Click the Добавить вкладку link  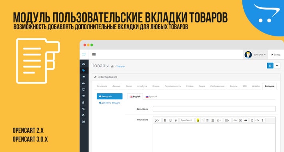click(x=109, y=103)
